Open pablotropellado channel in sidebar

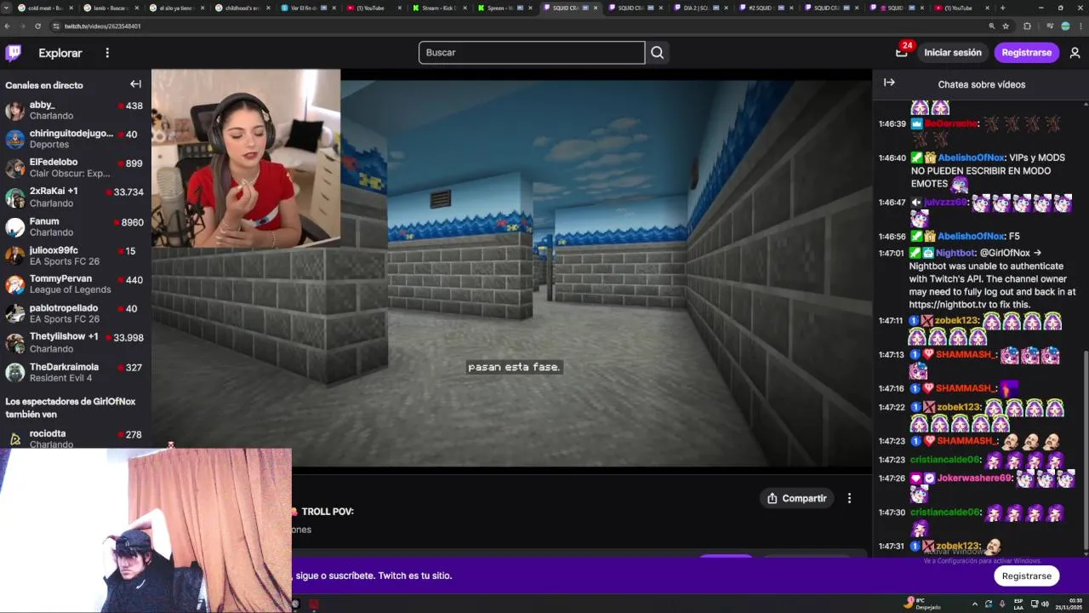(x=76, y=313)
